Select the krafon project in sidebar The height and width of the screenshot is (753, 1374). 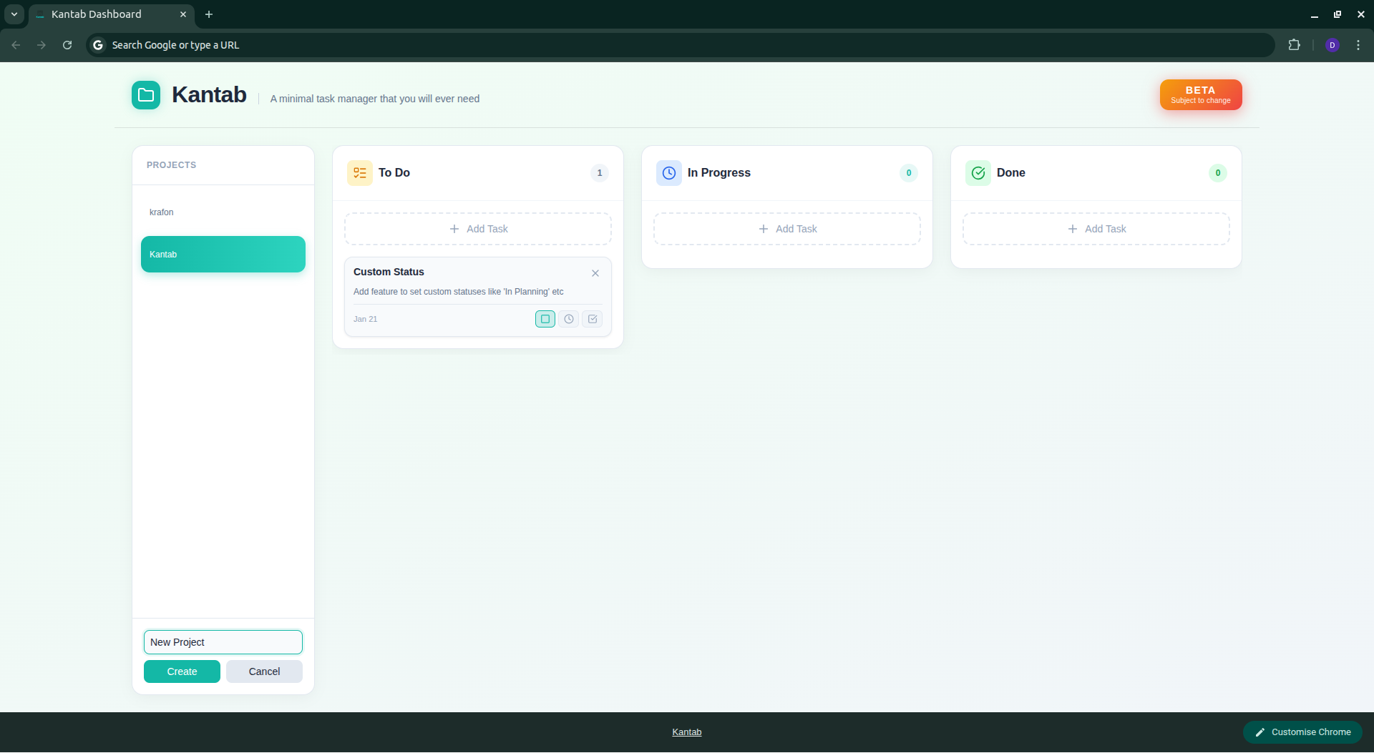coord(161,212)
